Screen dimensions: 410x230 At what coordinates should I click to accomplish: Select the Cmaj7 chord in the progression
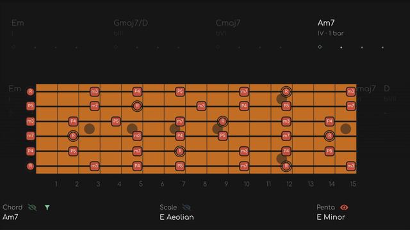click(x=228, y=23)
